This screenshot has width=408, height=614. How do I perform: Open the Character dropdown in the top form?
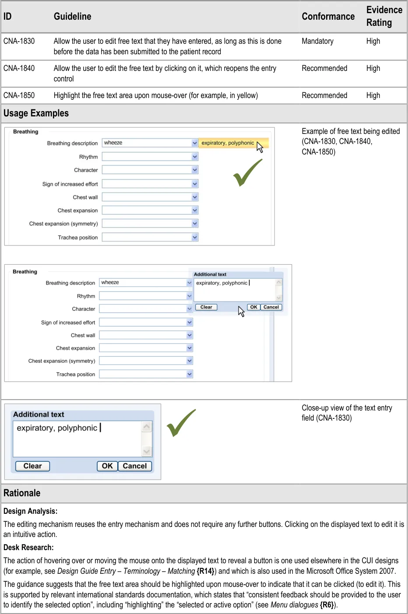coord(195,170)
